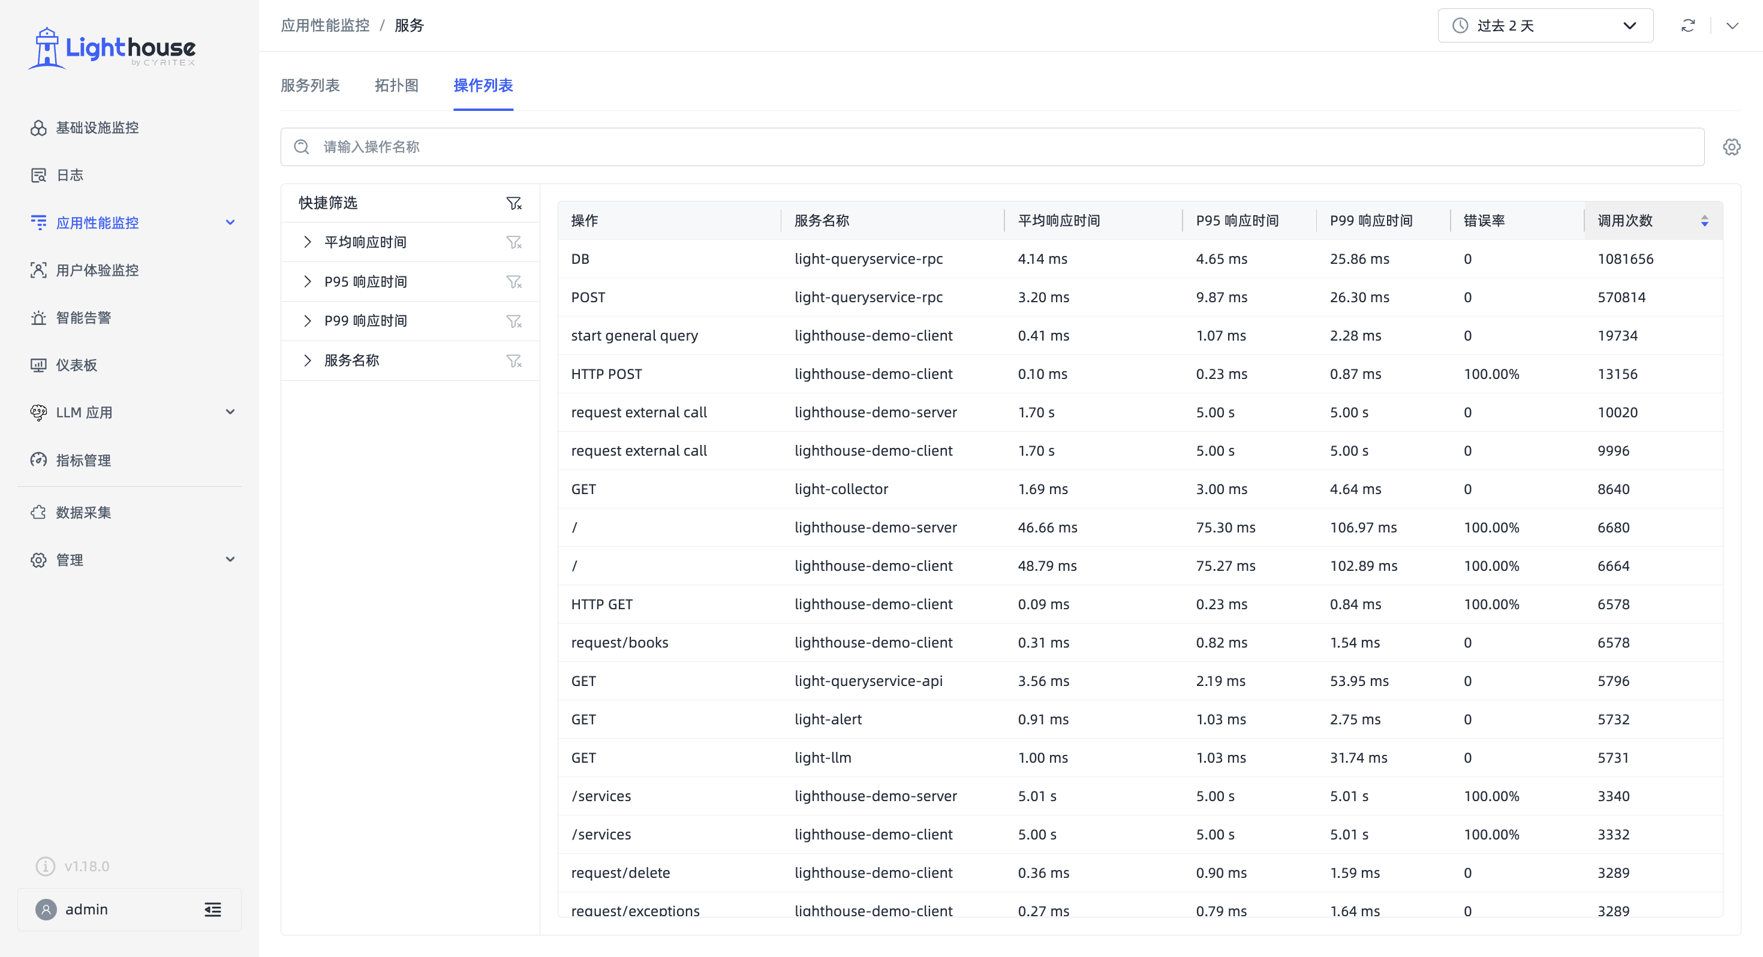Click the version info icon
Image resolution: width=1763 pixels, height=957 pixels.
click(45, 866)
